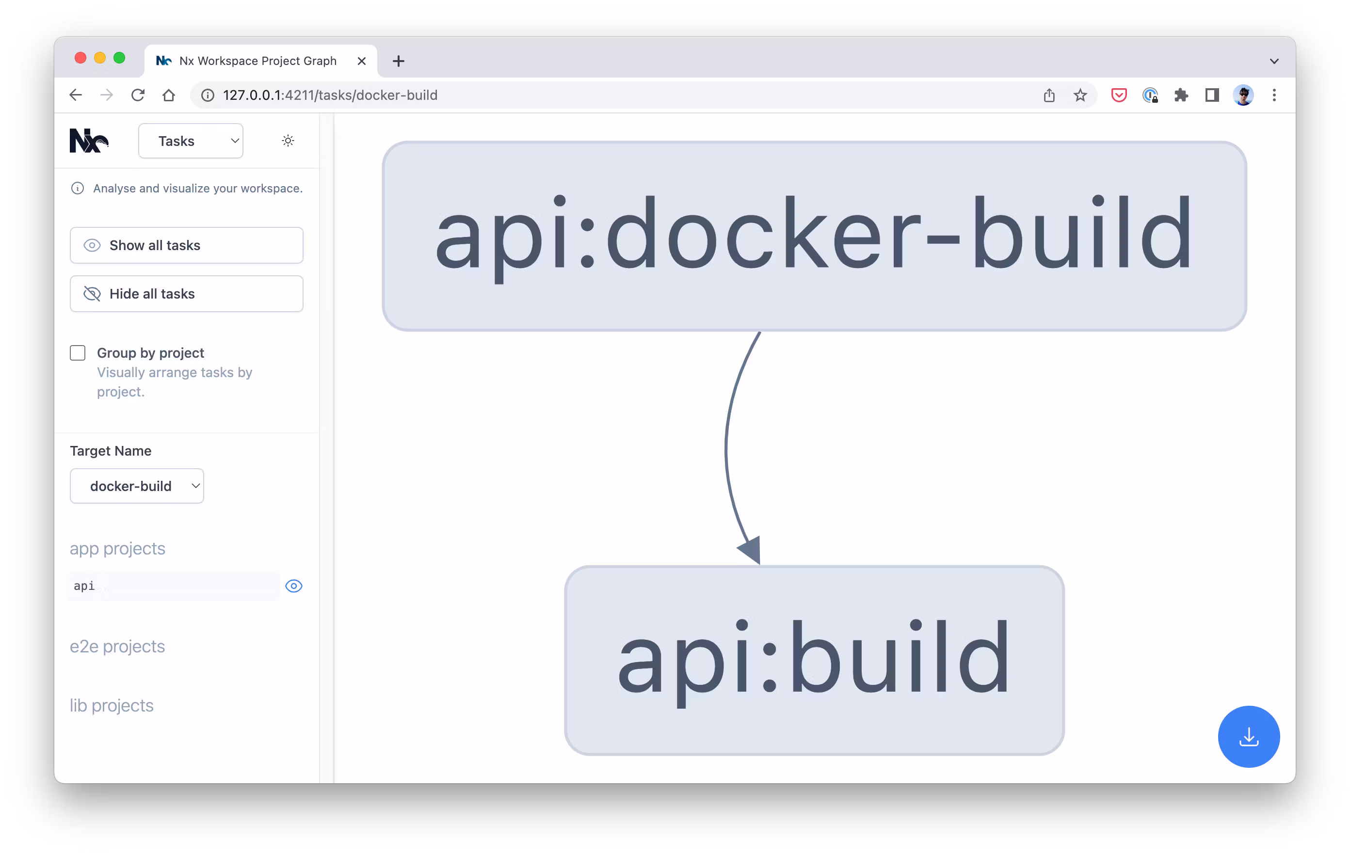Select the Nx Workspace Project Graph tab
Viewport: 1350px width, 855px height.
257,61
